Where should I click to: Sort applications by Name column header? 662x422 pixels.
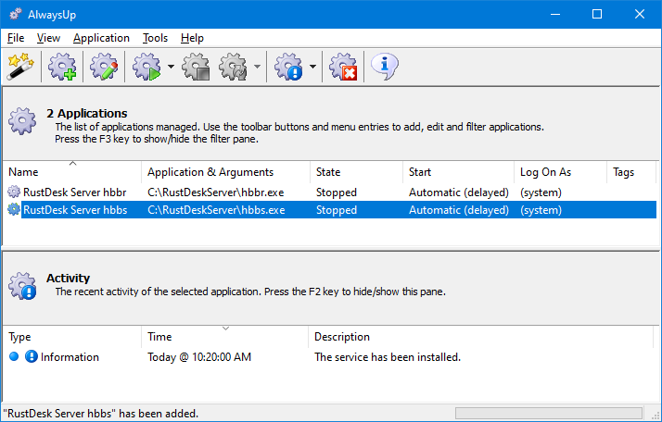point(72,171)
